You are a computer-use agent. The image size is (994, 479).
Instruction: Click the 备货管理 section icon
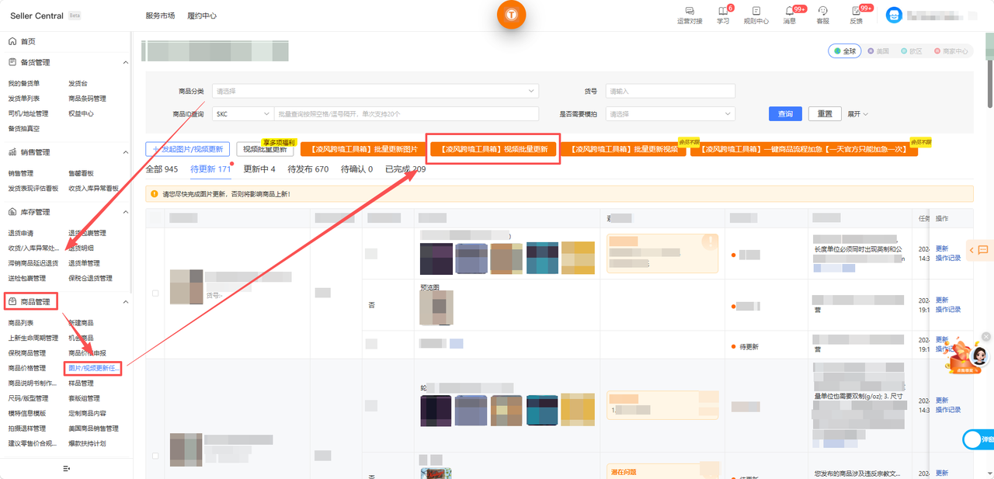click(x=12, y=62)
